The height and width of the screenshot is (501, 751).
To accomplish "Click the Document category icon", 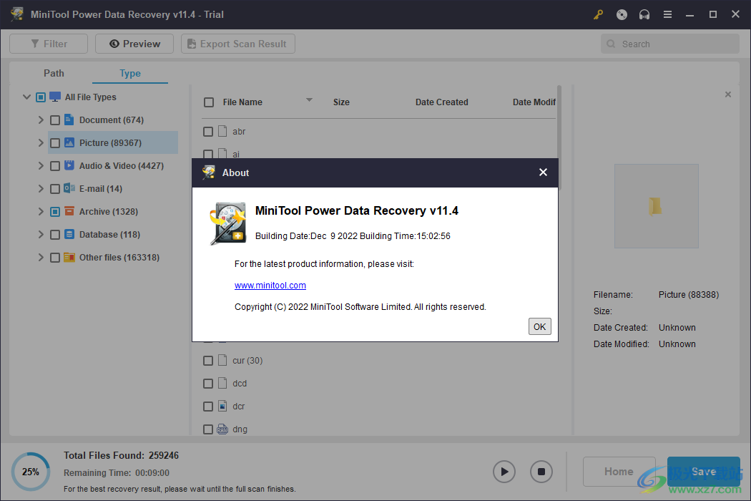I will pyautogui.click(x=69, y=120).
